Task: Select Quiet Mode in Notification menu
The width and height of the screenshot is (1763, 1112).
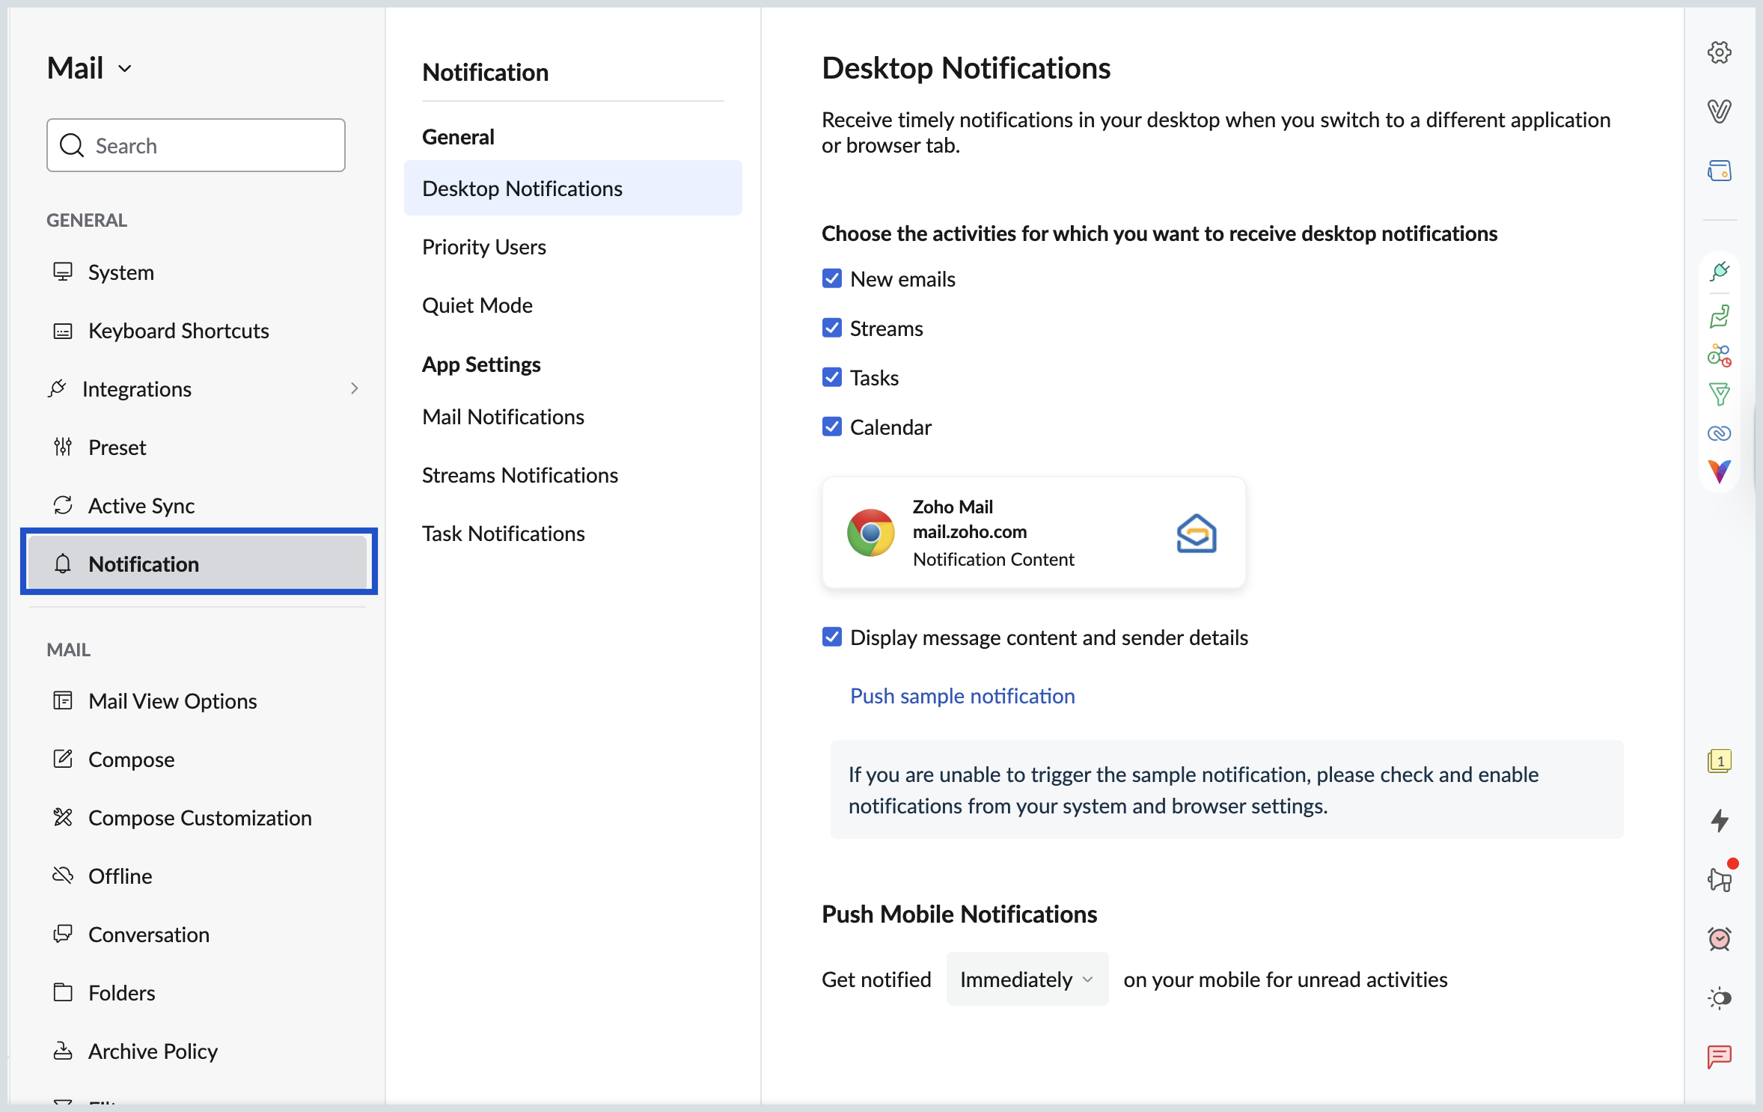Action: pos(477,305)
